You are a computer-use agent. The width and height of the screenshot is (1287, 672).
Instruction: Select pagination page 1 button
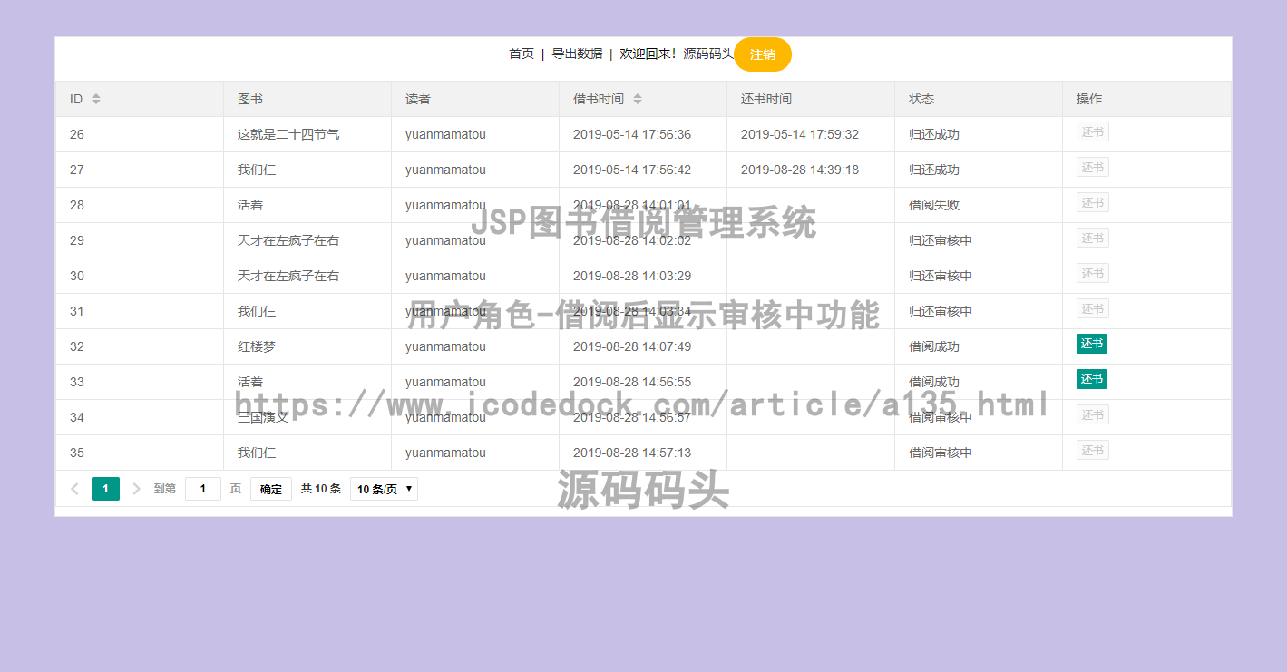(105, 488)
